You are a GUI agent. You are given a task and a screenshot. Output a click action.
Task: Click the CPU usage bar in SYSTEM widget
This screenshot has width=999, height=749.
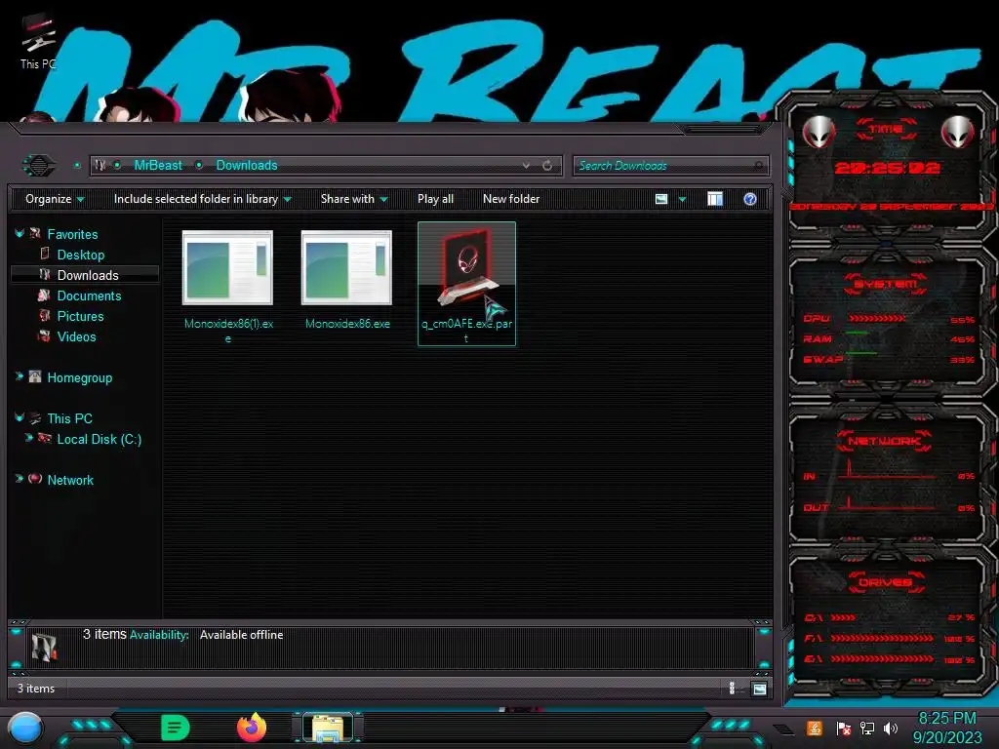(877, 318)
